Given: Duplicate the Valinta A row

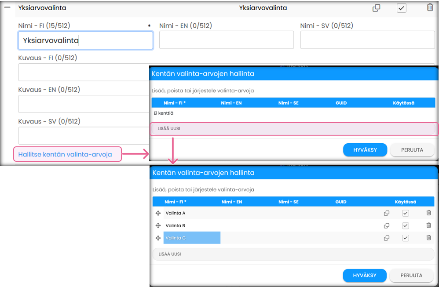Looking at the screenshot, I should pos(387,213).
